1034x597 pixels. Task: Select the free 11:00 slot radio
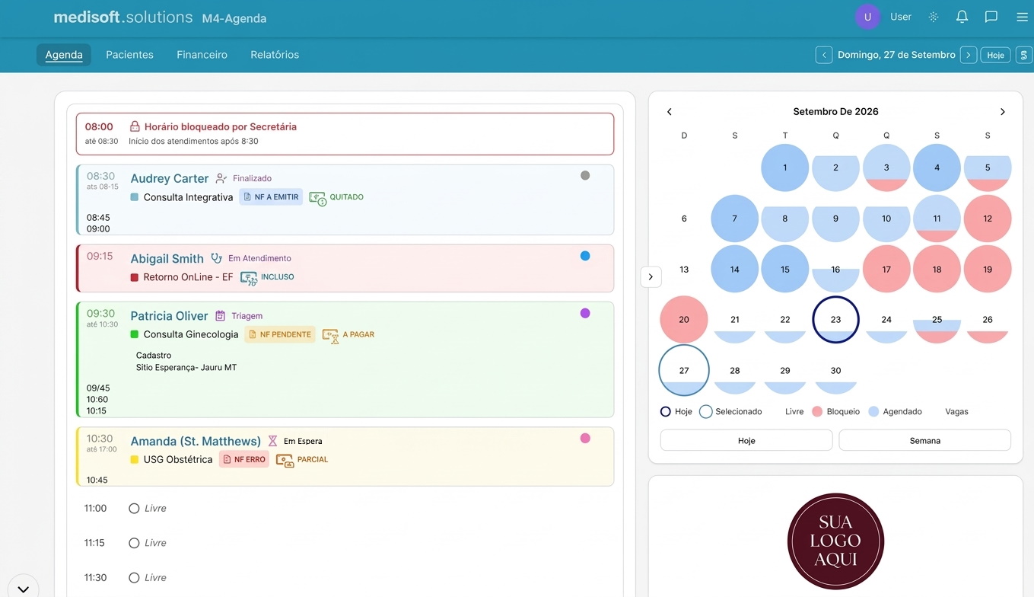(x=134, y=508)
